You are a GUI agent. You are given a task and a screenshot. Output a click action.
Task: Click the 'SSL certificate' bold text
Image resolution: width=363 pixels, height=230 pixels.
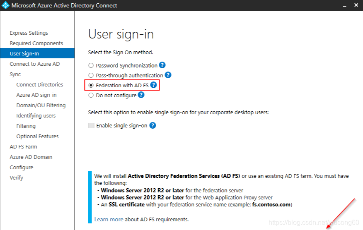pyautogui.click(x=127, y=205)
